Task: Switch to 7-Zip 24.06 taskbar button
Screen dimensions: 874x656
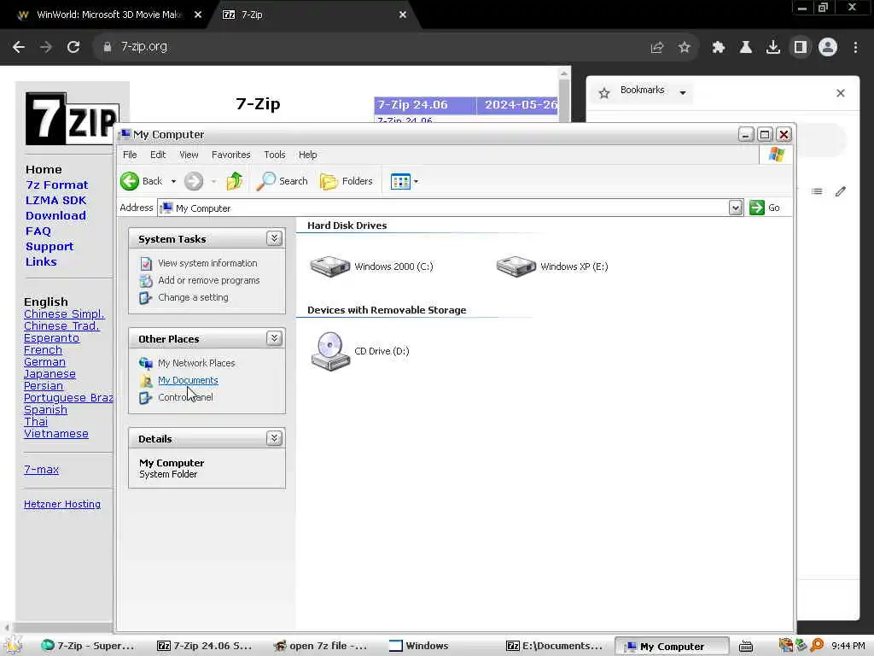Action: click(x=205, y=646)
